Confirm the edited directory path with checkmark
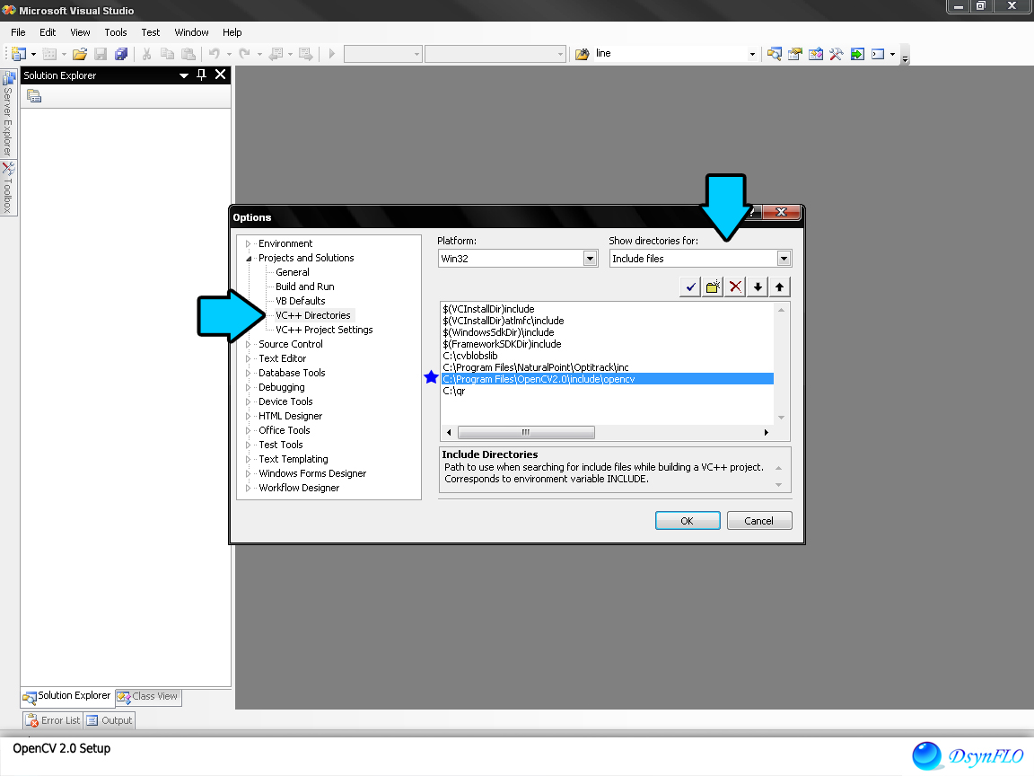 point(690,286)
